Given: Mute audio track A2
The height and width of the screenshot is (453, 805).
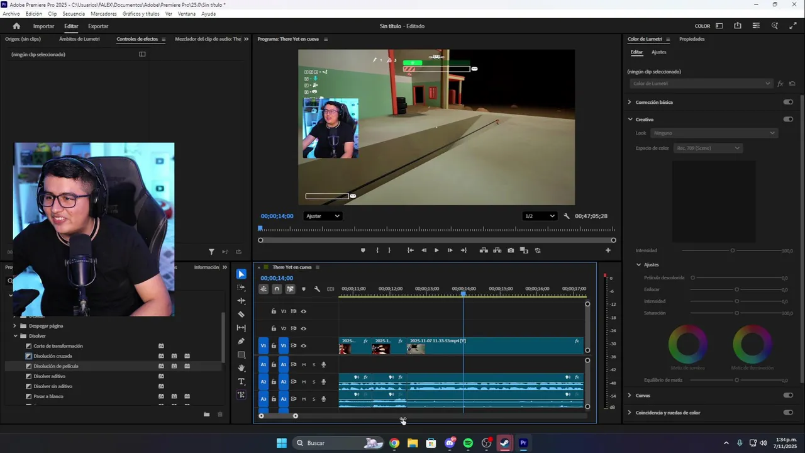Looking at the screenshot, I should [x=304, y=382].
